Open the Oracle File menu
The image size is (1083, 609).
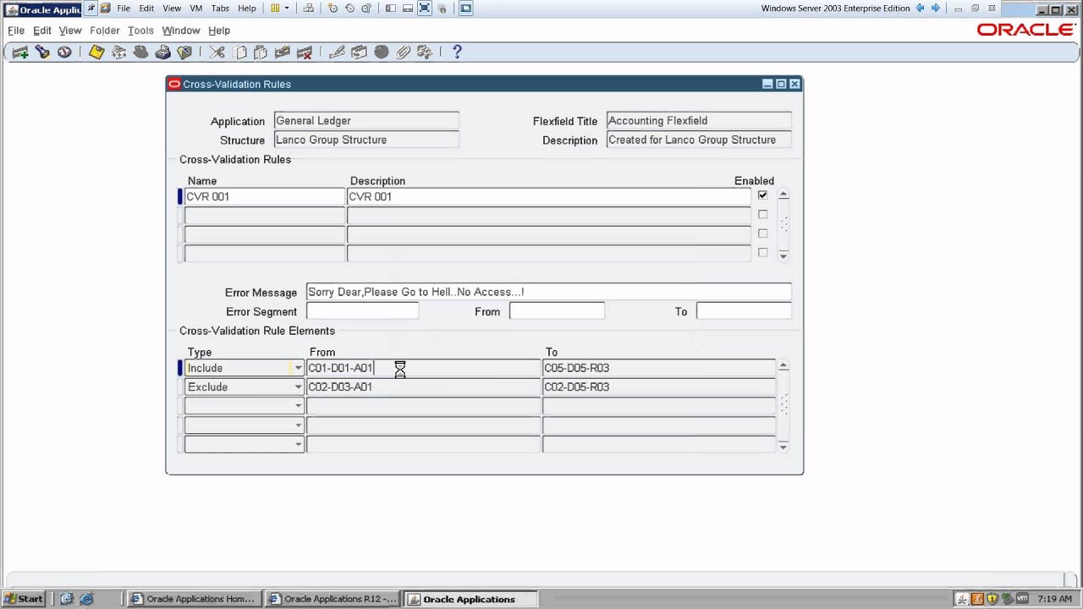click(x=16, y=30)
